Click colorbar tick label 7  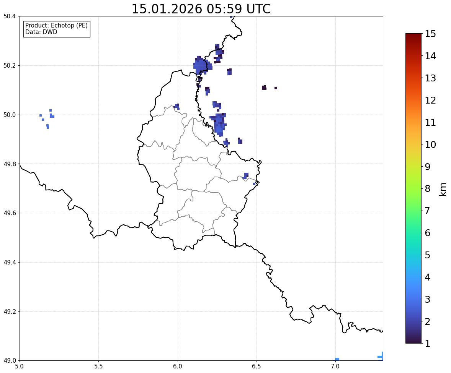[428, 211]
